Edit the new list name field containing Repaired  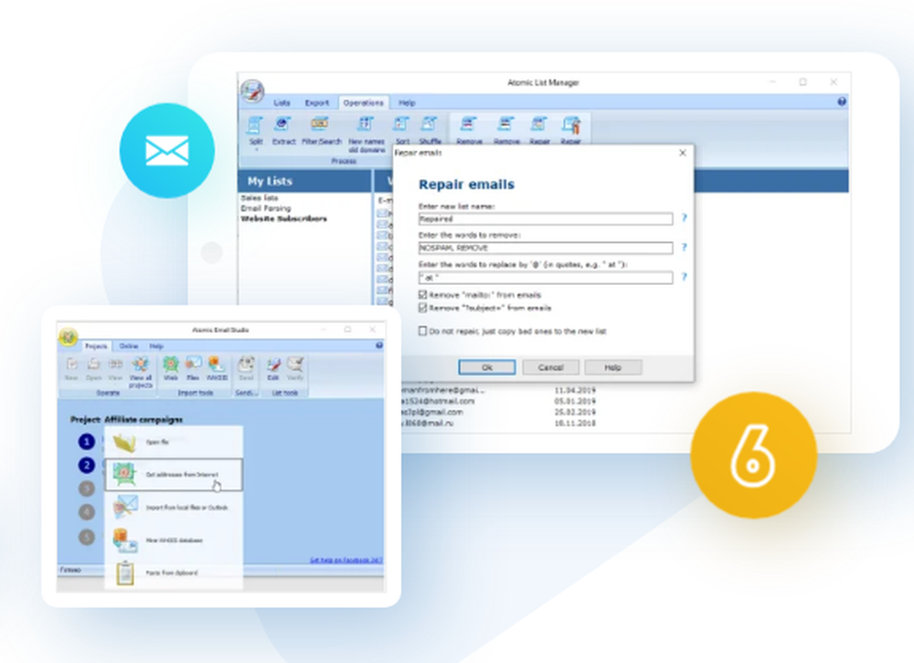tap(546, 219)
